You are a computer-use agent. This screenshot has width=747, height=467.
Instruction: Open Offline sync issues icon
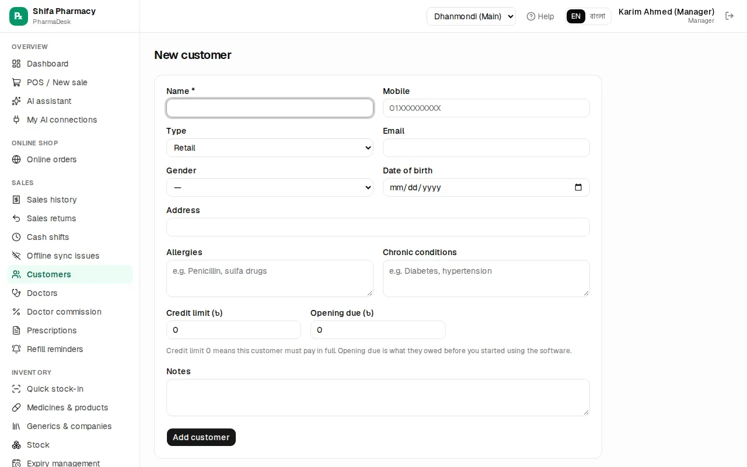coord(16,256)
